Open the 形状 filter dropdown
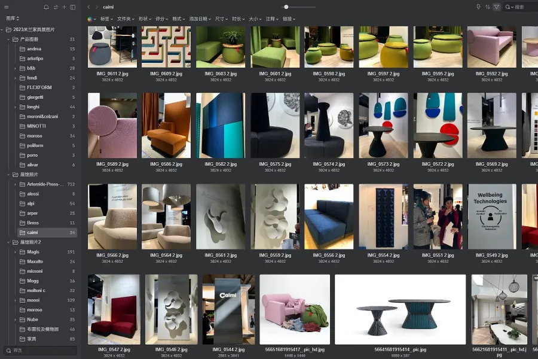The width and height of the screenshot is (538, 359). (145, 19)
